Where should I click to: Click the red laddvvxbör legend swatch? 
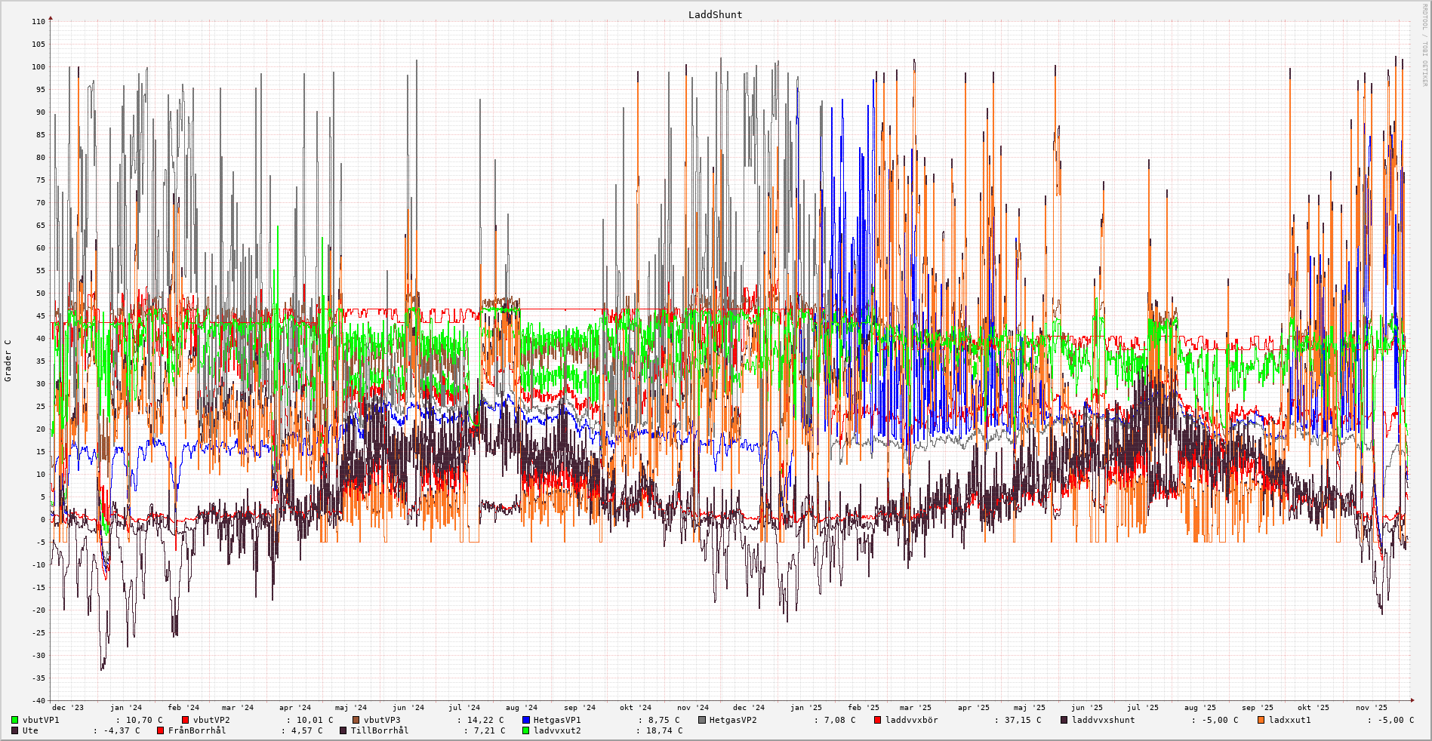click(x=878, y=720)
